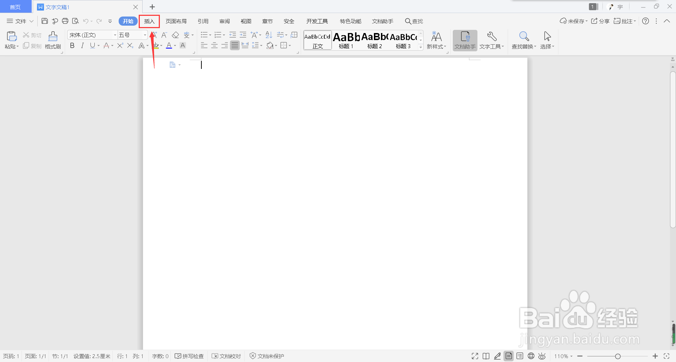The image size is (676, 362).
Task: Center align text
Action: (x=214, y=45)
